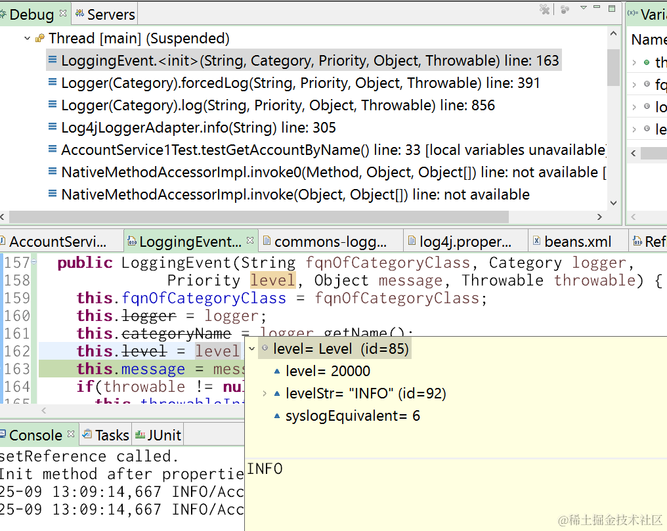The width and height of the screenshot is (667, 531).
Task: Switch to the Servers tab
Action: 105,14
